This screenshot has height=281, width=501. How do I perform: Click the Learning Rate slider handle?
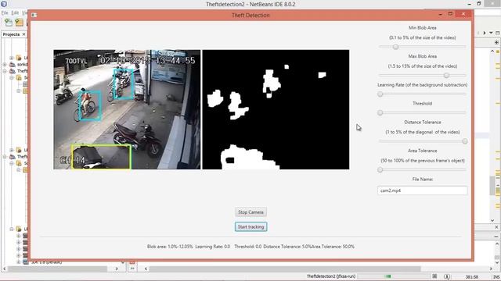point(380,94)
